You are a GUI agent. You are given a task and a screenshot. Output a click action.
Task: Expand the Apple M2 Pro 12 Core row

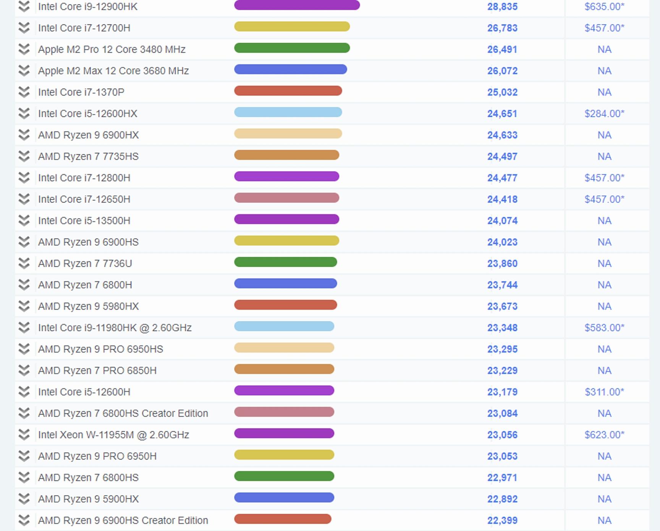point(24,49)
